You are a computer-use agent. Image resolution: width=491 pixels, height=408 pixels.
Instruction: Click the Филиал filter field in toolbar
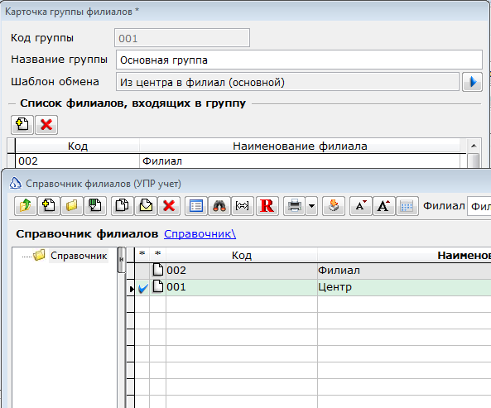click(479, 206)
